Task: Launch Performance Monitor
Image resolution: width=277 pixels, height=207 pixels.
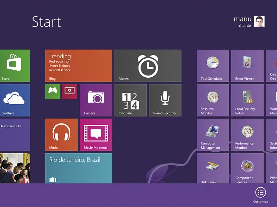Action: (x=248, y=135)
